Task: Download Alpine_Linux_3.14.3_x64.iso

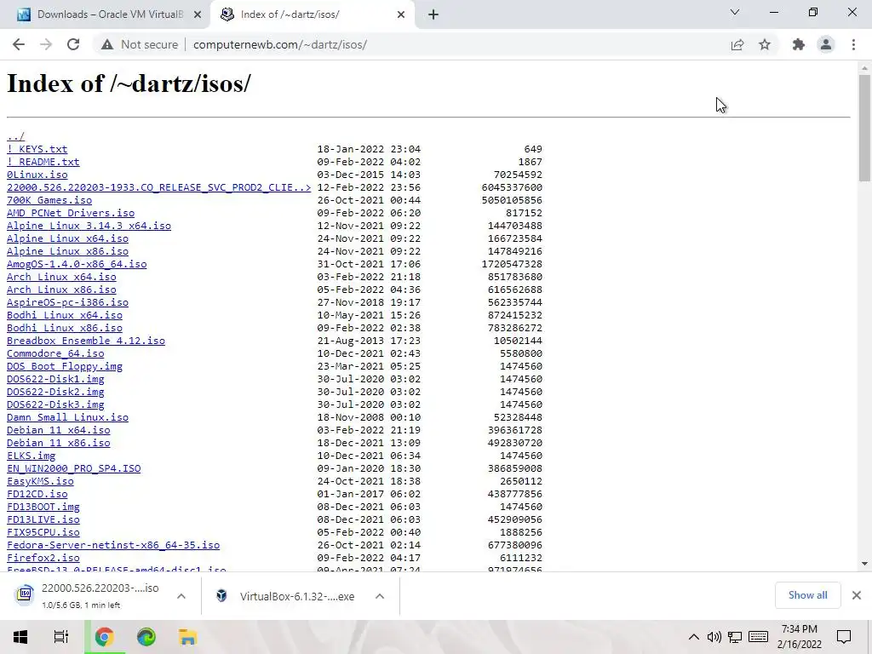Action: pos(89,226)
